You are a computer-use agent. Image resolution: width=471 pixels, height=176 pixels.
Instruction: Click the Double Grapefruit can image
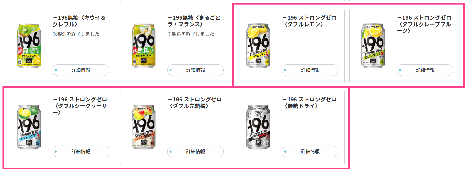373,46
